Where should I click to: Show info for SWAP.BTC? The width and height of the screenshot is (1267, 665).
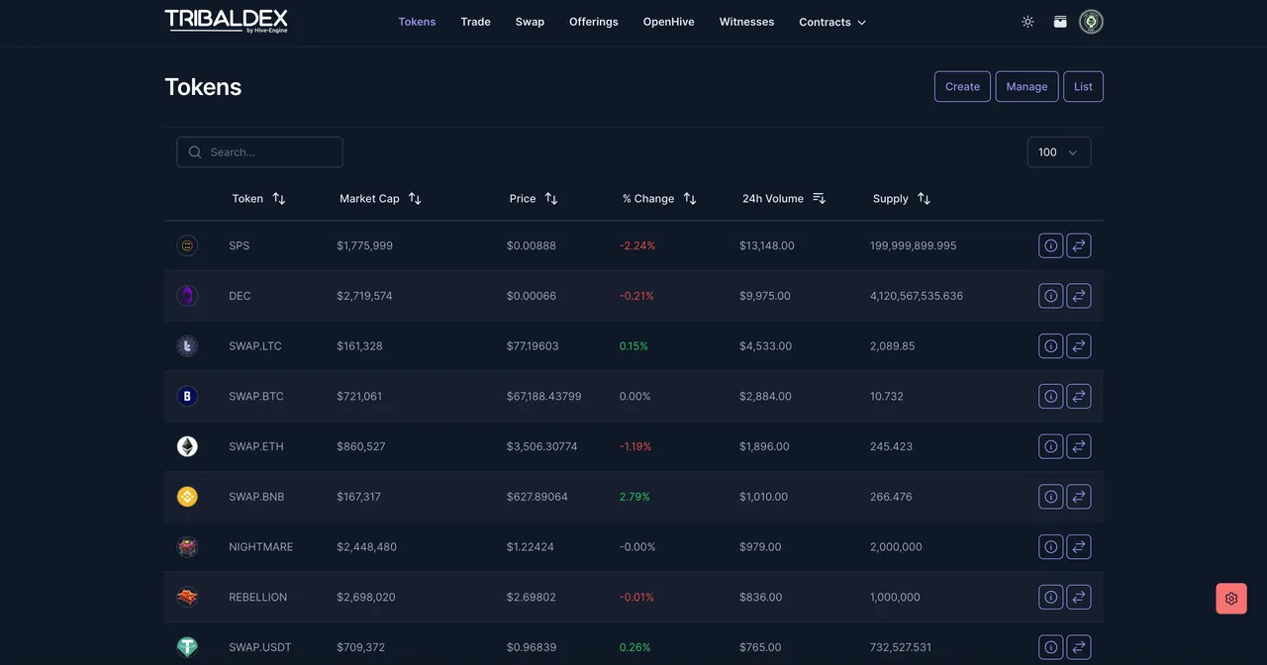coord(1051,396)
